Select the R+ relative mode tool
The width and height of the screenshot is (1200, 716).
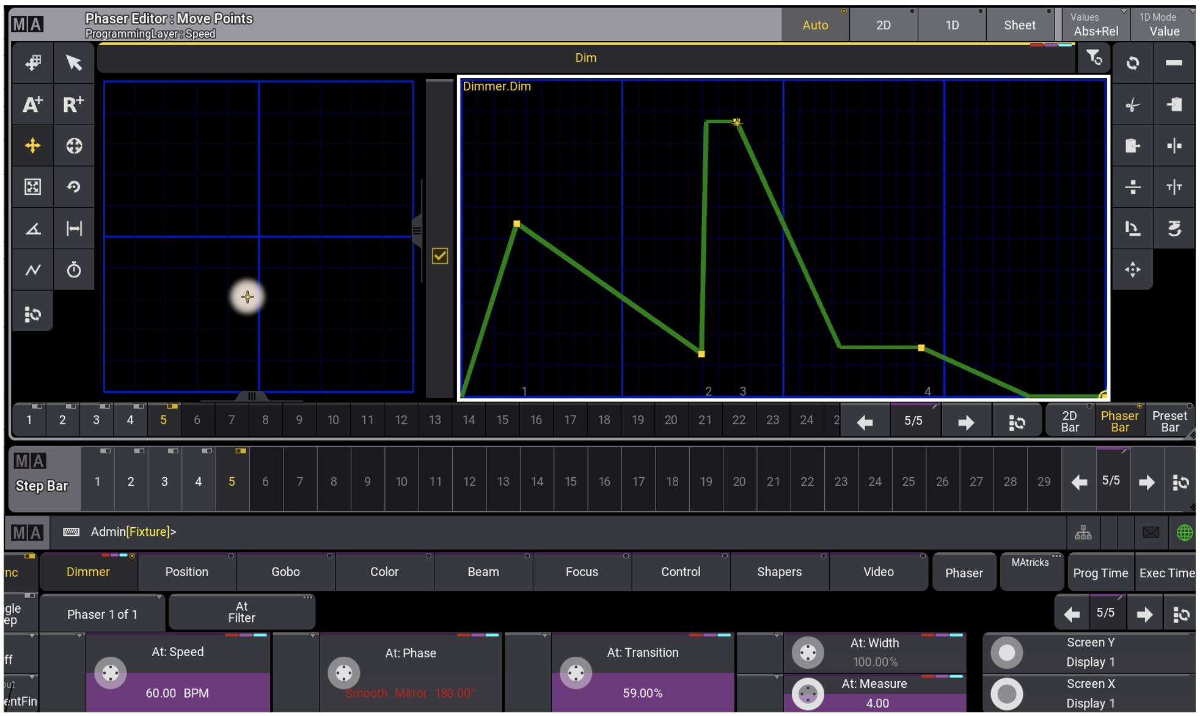tap(74, 104)
